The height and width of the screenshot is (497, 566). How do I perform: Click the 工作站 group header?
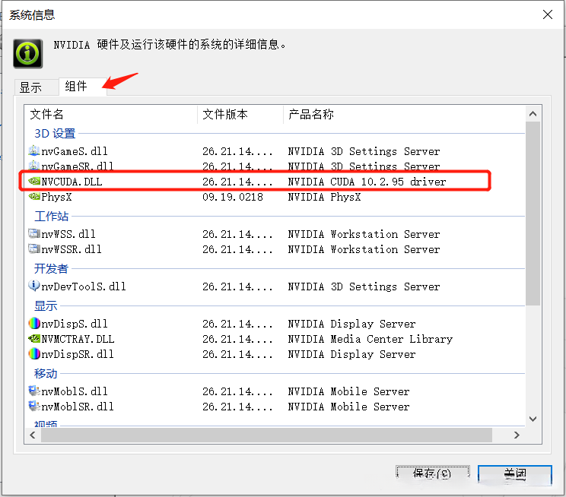click(51, 217)
